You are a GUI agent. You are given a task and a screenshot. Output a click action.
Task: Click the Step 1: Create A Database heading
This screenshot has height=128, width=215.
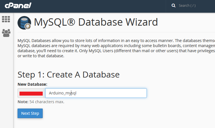coord(68,75)
